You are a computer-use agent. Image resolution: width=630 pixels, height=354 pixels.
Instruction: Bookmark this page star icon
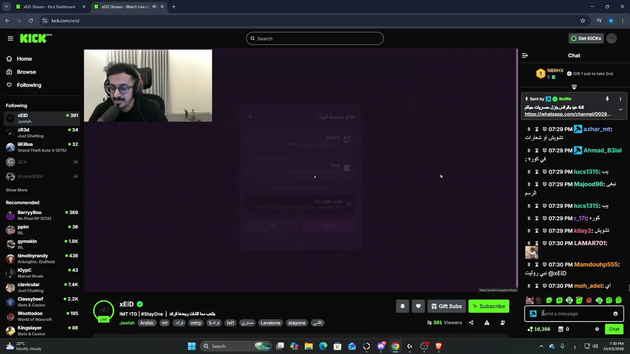pyautogui.click(x=583, y=21)
